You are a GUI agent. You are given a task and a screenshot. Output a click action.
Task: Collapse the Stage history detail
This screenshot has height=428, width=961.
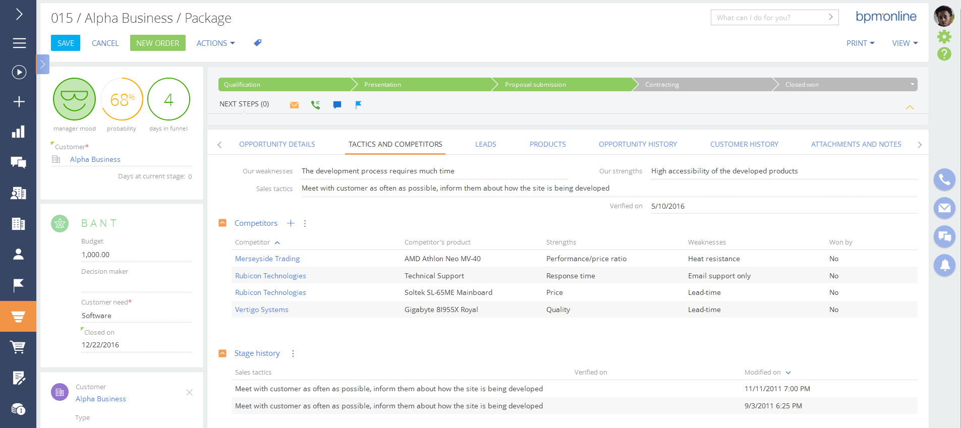[222, 353]
